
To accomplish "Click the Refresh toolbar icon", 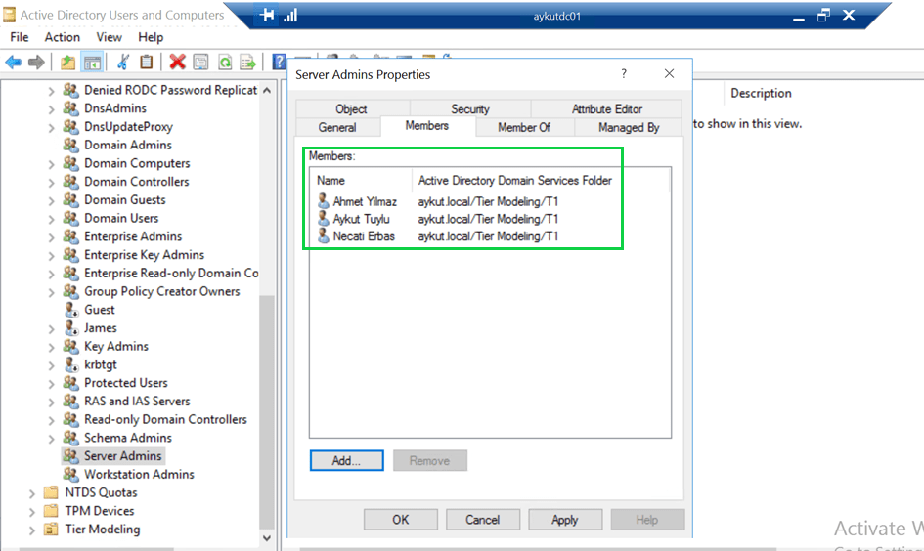I will point(224,63).
